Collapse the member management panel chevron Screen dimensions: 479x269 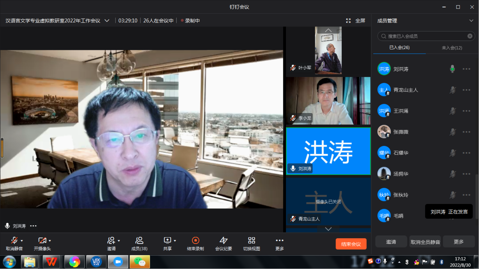471,21
